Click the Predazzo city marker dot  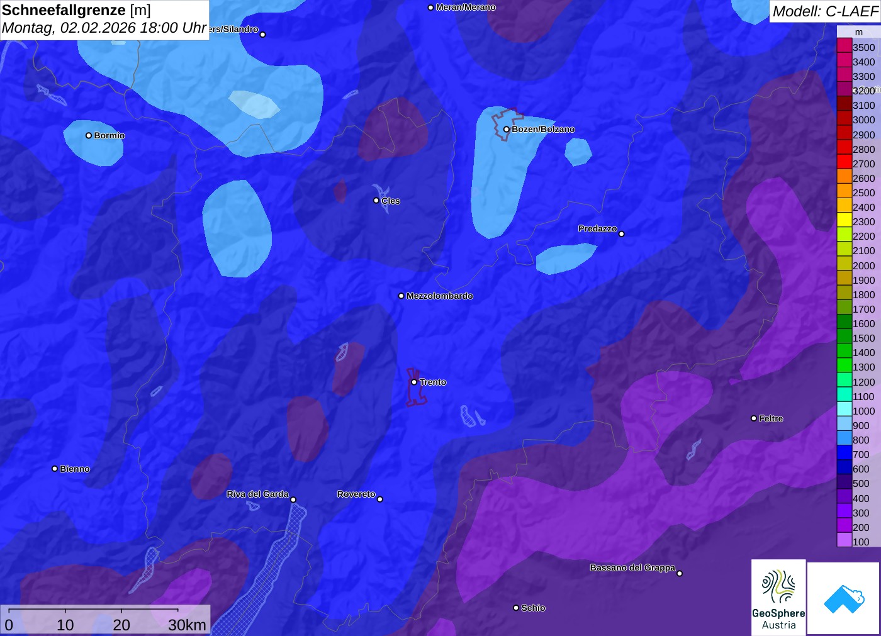pos(622,234)
